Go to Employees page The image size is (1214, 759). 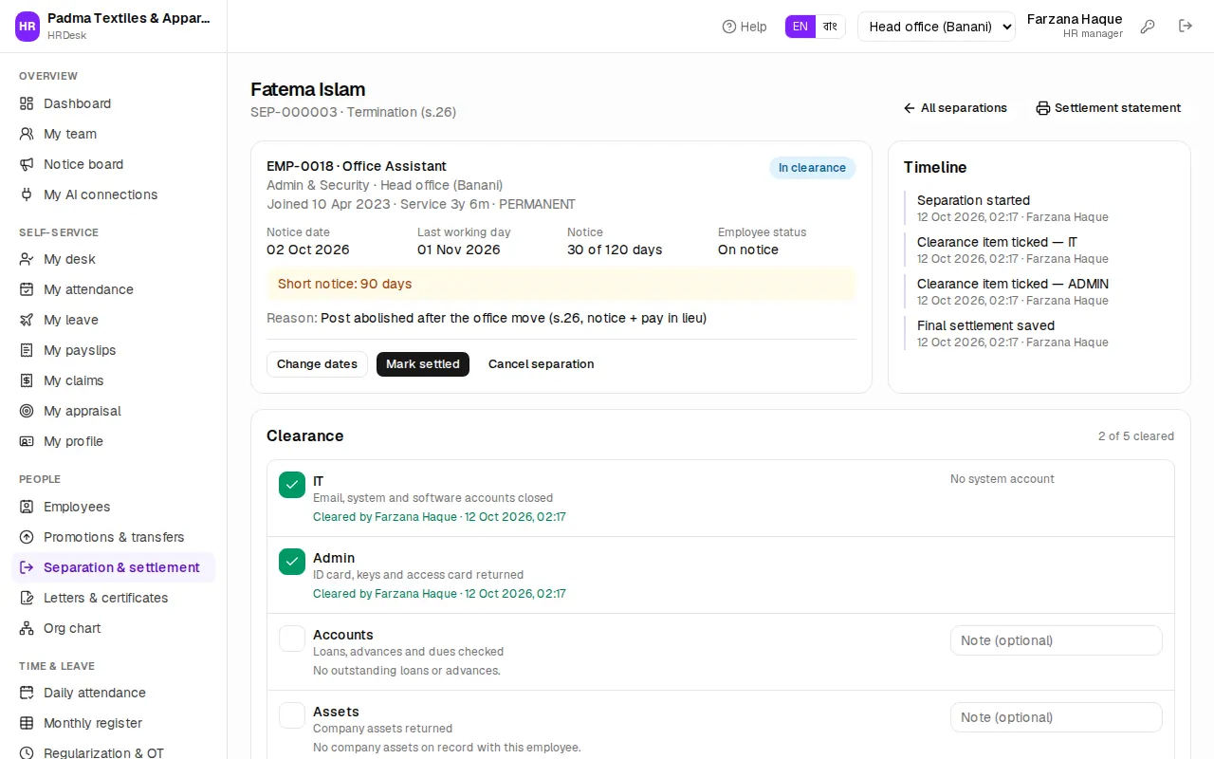(x=114, y=507)
